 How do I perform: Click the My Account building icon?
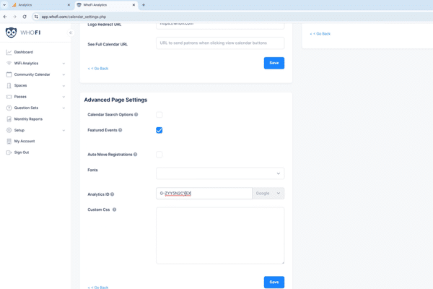pos(9,142)
